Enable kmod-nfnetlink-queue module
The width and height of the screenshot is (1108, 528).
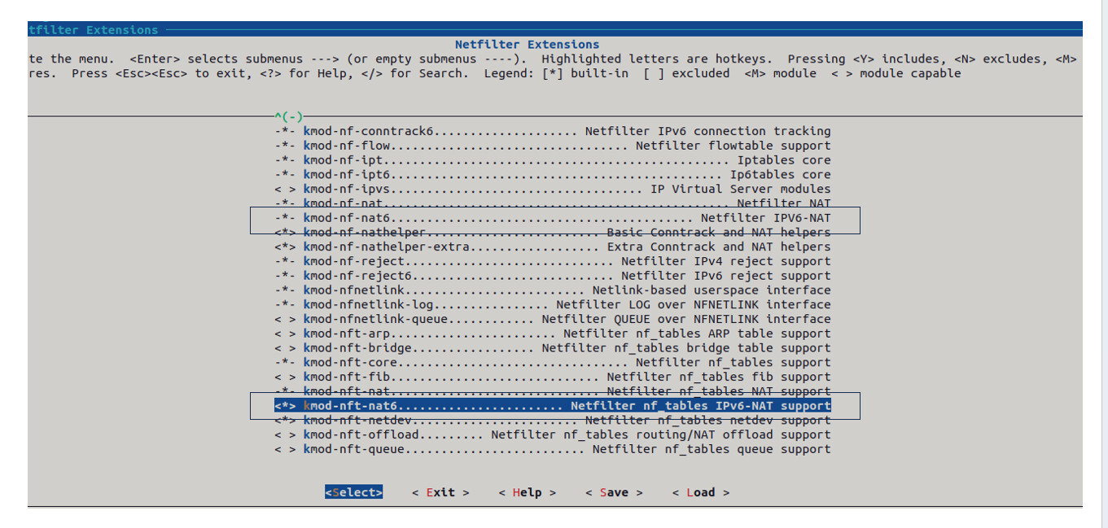(x=285, y=320)
